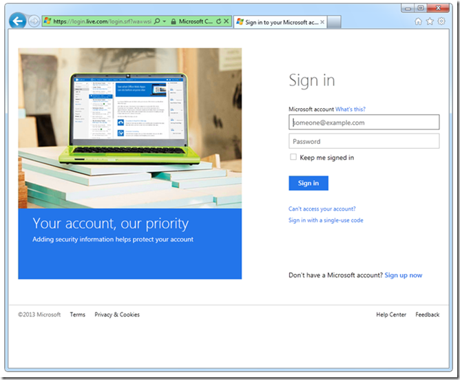Click the Feedback footer link
The image size is (460, 380).
coord(427,315)
